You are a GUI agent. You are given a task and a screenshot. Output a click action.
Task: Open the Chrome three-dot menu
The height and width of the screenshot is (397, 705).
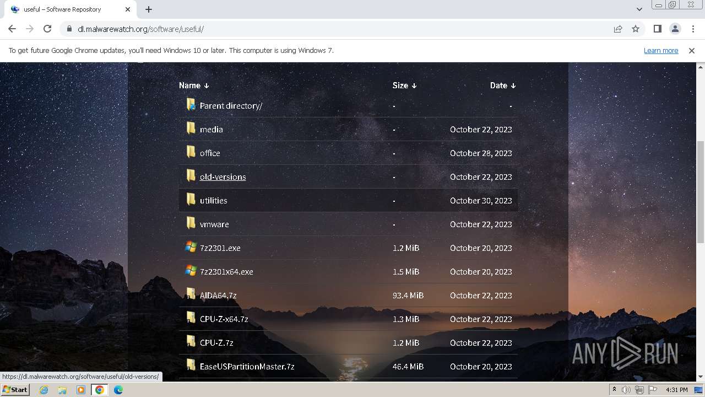pos(692,29)
